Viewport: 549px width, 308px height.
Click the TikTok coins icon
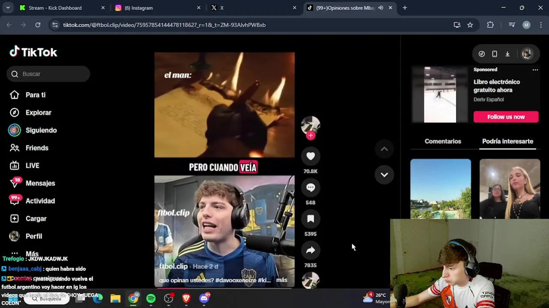[x=482, y=54]
